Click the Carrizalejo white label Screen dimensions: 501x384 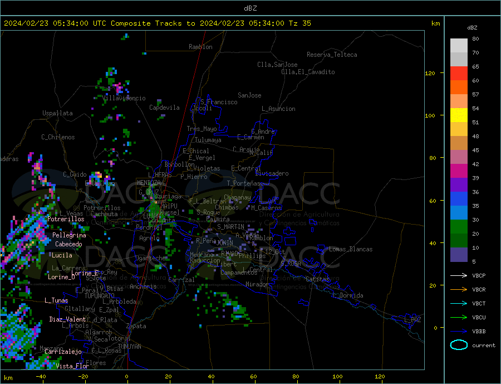coord(63,352)
